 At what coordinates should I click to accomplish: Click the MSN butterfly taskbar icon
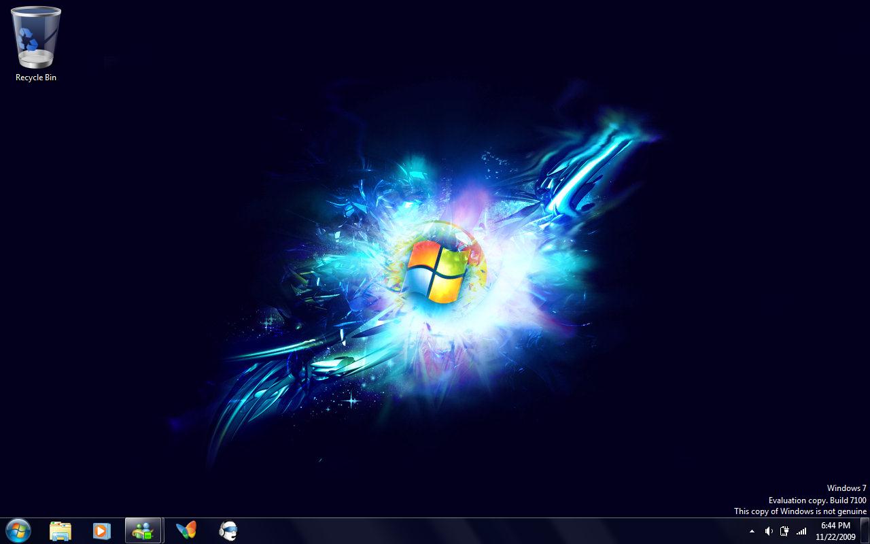pos(186,530)
